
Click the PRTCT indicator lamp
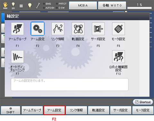[x=57, y=4]
